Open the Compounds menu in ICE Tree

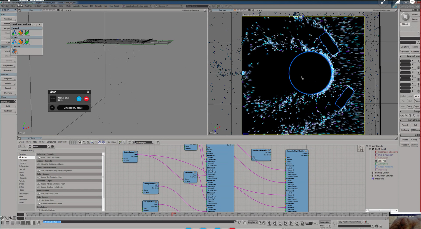coord(51,142)
